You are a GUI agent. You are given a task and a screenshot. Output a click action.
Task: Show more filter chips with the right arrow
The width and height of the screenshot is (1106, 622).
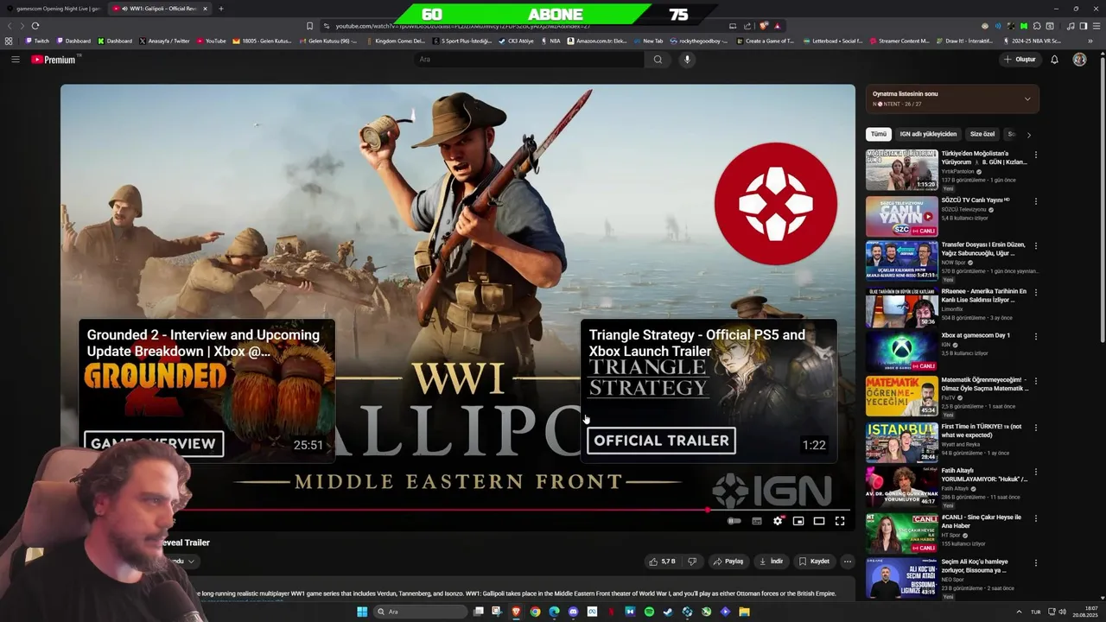[x=1028, y=135]
